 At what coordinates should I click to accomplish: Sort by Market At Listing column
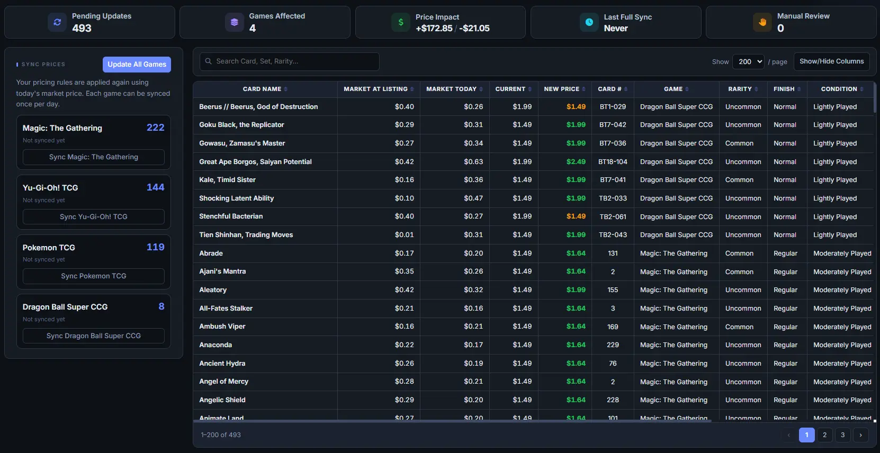coord(379,89)
